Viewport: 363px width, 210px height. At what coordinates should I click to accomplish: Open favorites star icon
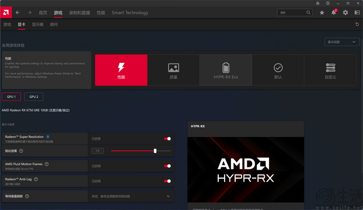[322, 13]
